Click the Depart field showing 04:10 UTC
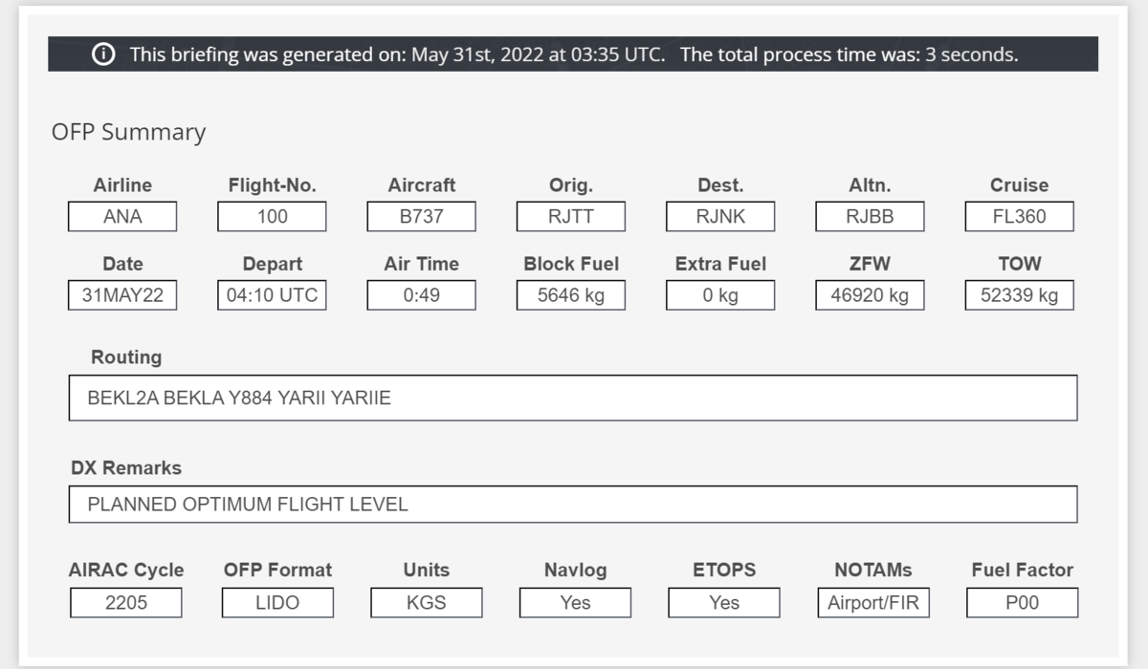Image resolution: width=1148 pixels, height=669 pixels. point(272,295)
